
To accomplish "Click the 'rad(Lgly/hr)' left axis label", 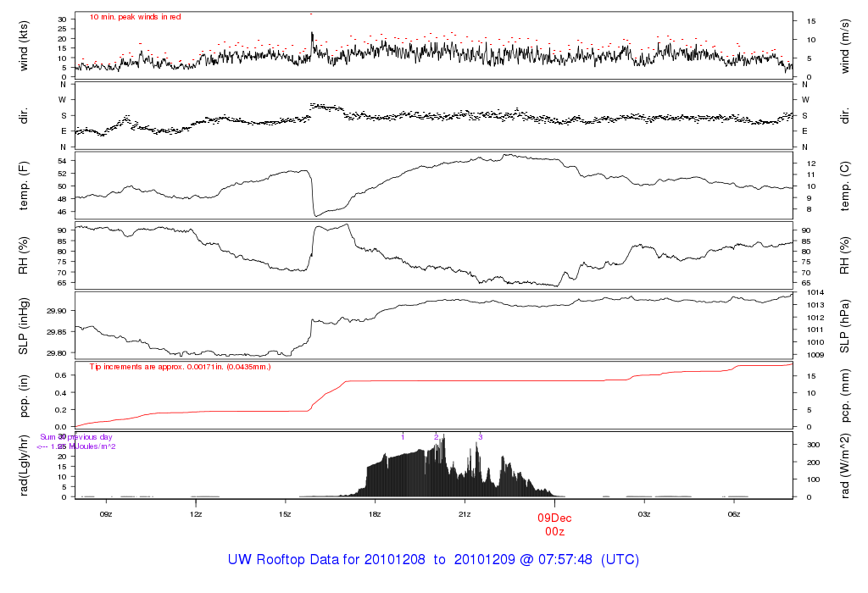I will 23,465.
